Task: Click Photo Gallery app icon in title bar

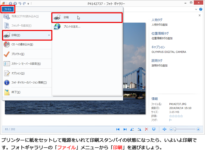Action: click(x=4, y=3)
